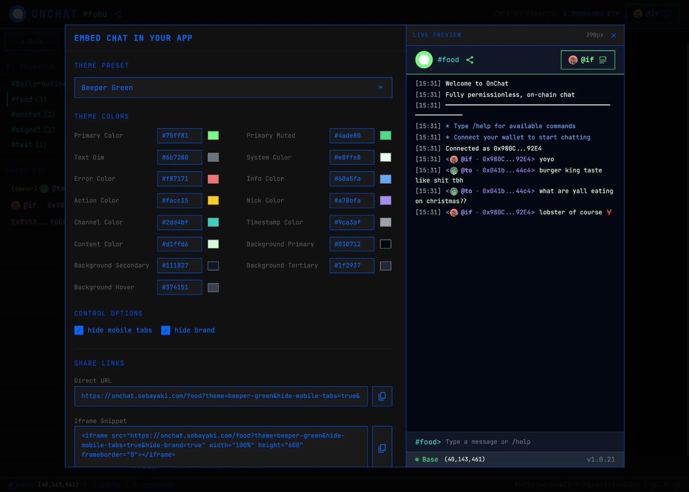Click the Content Color swatch
This screenshot has height=492, width=689.
(x=213, y=244)
